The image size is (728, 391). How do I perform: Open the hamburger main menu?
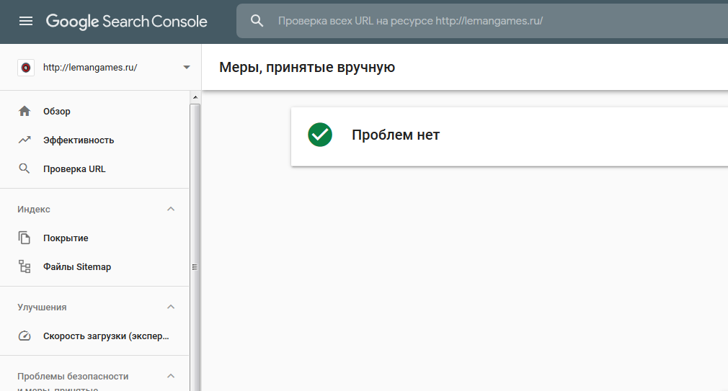coord(26,22)
